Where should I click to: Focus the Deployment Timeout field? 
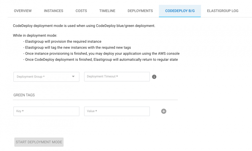[117, 77]
